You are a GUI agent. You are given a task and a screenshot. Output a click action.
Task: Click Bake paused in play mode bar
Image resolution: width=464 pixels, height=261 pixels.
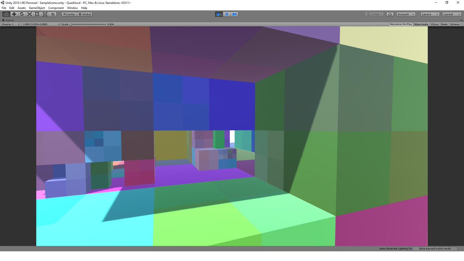[435, 249]
